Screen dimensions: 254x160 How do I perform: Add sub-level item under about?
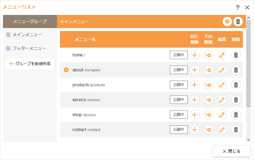pos(208,70)
